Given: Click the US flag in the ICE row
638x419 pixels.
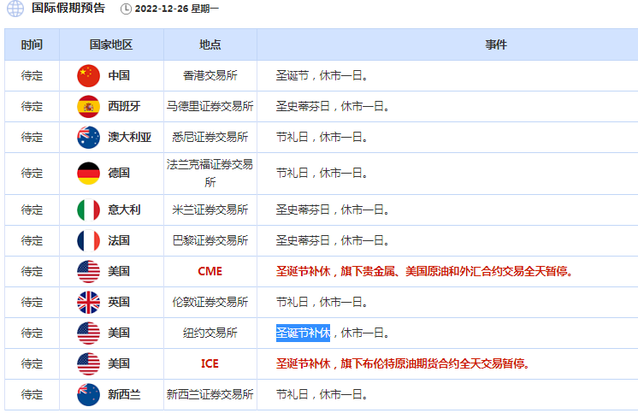Looking at the screenshot, I should coord(89,363).
